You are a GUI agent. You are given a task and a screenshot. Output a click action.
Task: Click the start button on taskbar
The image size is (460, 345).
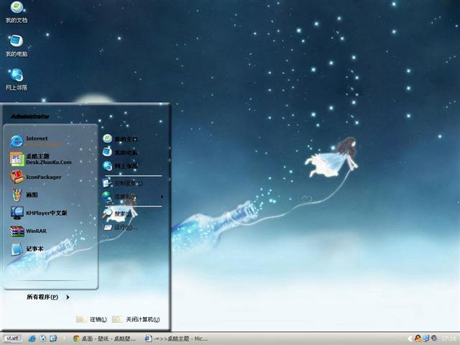click(x=12, y=339)
